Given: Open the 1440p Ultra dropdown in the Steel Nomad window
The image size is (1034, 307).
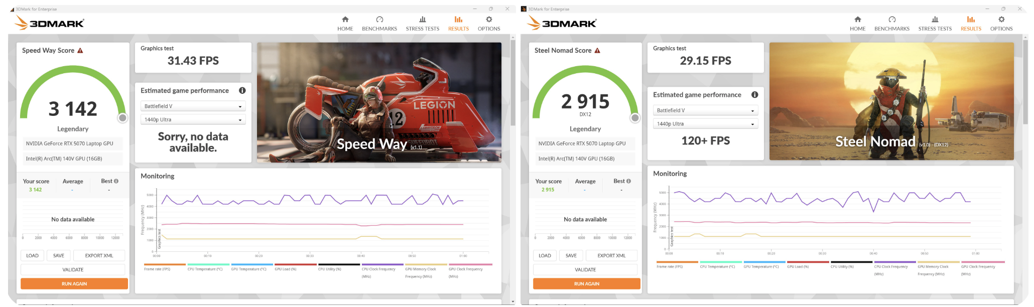Looking at the screenshot, I should (x=705, y=124).
